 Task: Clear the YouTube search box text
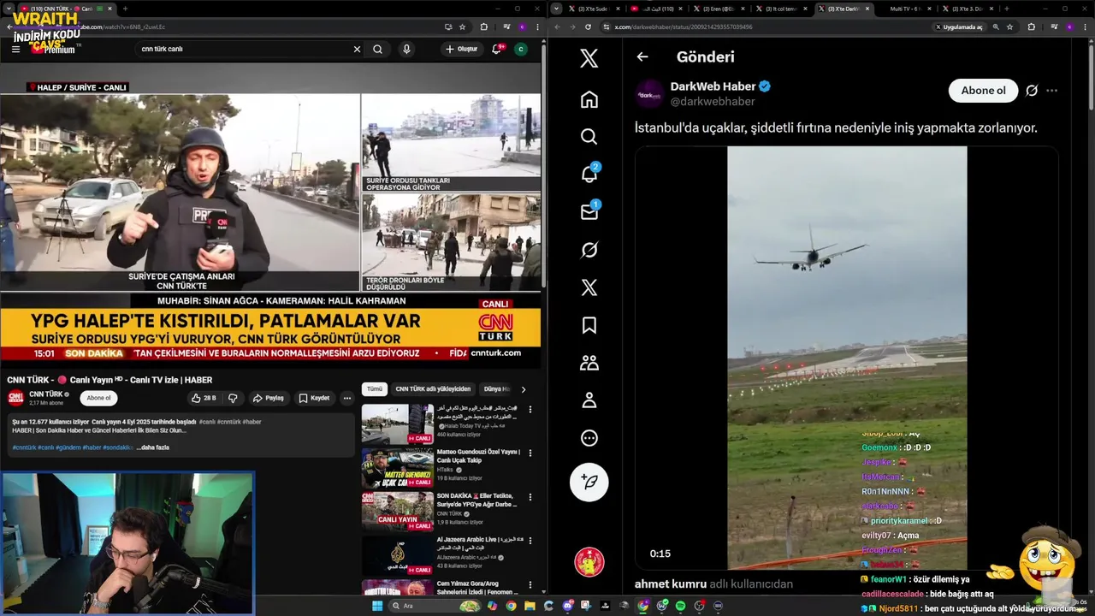[357, 49]
